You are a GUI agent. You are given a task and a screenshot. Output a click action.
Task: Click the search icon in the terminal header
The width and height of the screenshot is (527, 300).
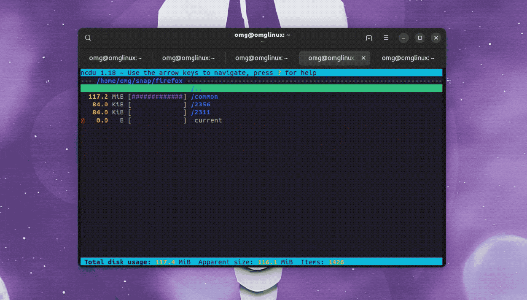[88, 38]
